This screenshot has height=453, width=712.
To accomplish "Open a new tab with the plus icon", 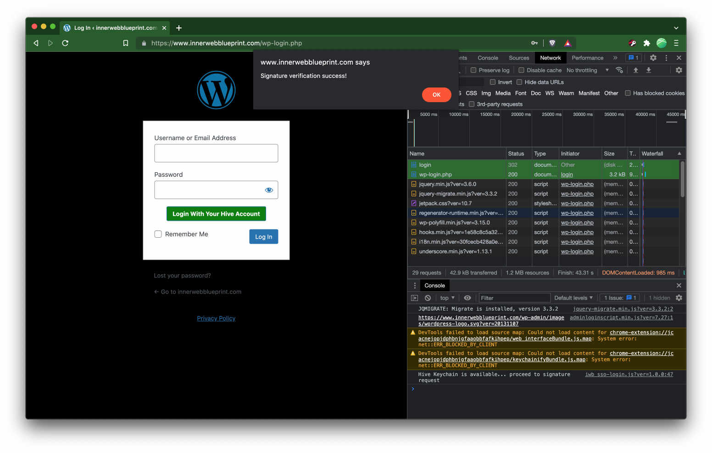I will coord(179,28).
